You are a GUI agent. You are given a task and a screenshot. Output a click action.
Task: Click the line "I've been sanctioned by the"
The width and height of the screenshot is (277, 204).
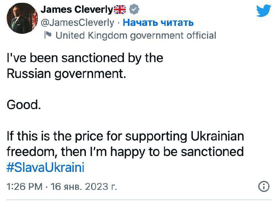[x=85, y=58]
